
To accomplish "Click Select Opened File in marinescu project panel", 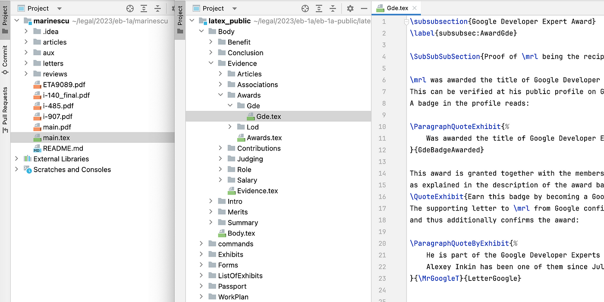I will pyautogui.click(x=130, y=9).
